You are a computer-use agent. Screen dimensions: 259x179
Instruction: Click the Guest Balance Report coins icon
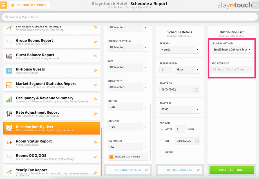(9, 56)
